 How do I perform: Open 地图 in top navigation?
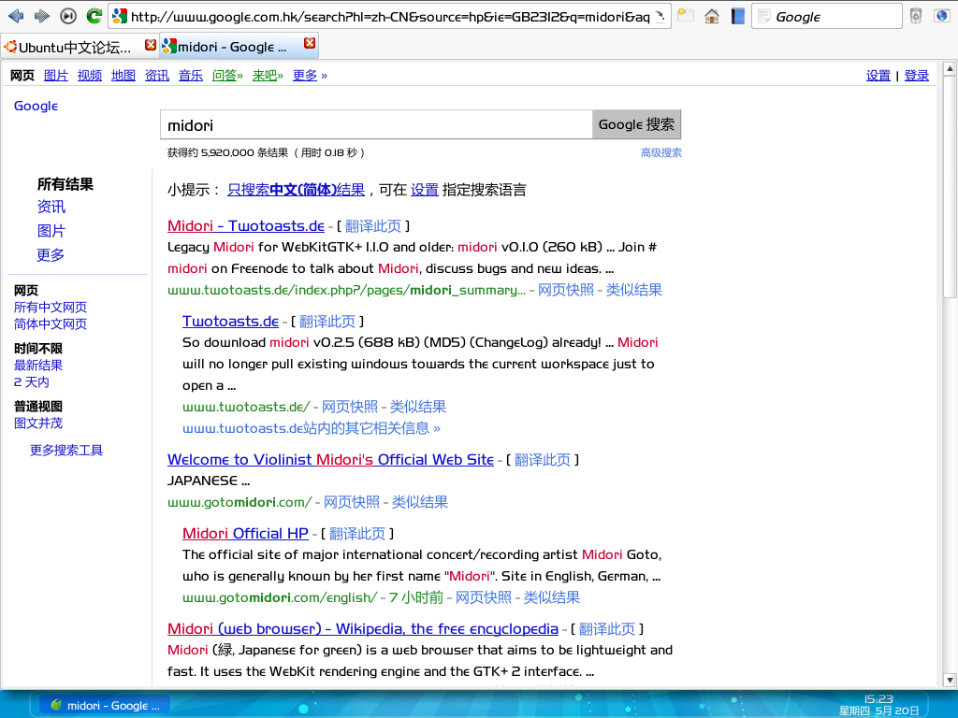(123, 75)
